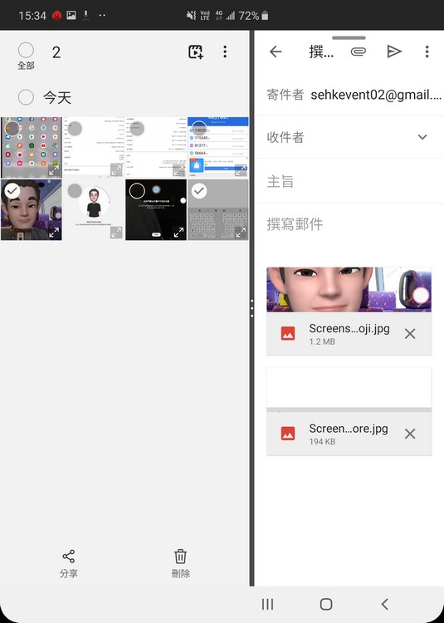Tap the create movie icon in gallery
The width and height of the screenshot is (444, 623).
coord(196,52)
